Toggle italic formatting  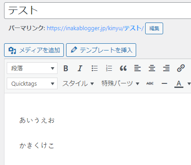click(x=80, y=69)
